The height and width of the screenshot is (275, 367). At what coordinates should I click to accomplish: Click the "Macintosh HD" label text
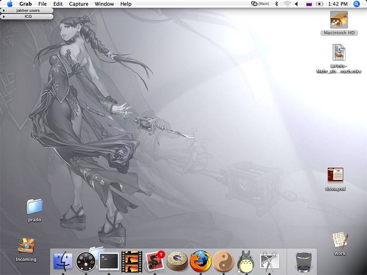pos(339,33)
